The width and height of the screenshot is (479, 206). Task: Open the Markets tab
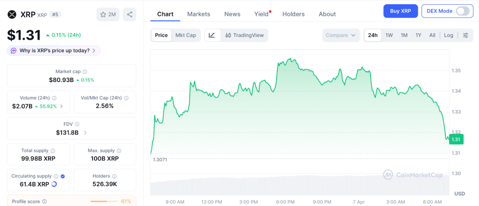(199, 14)
